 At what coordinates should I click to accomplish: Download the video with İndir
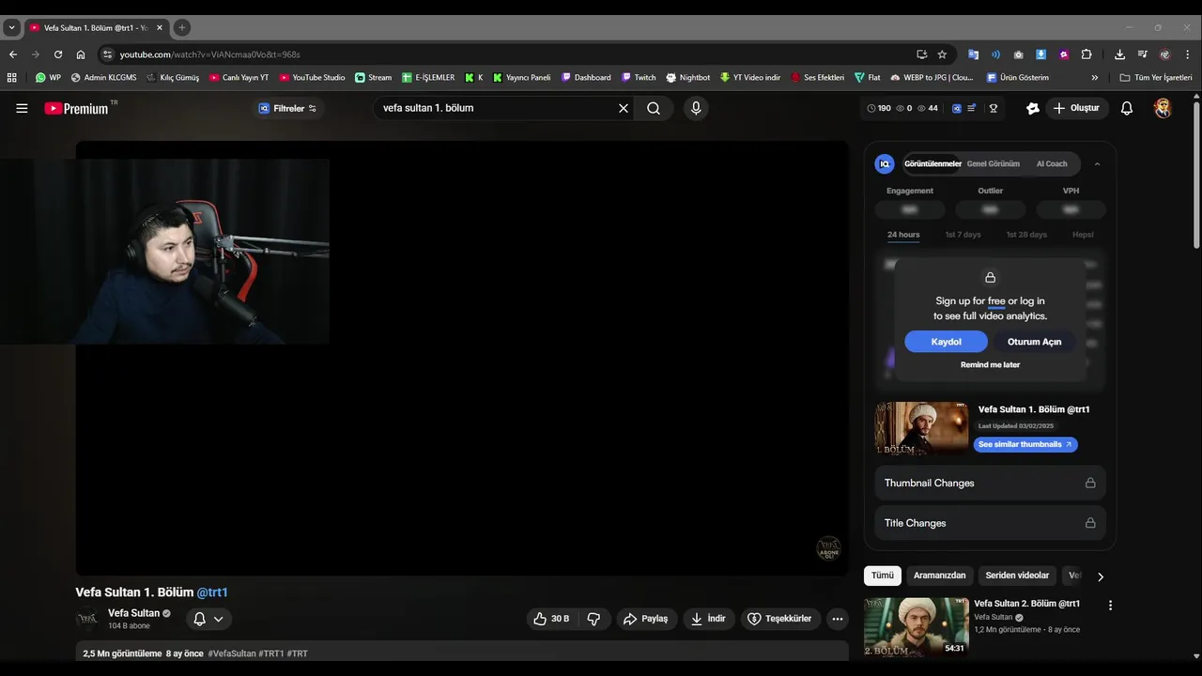pyautogui.click(x=708, y=619)
